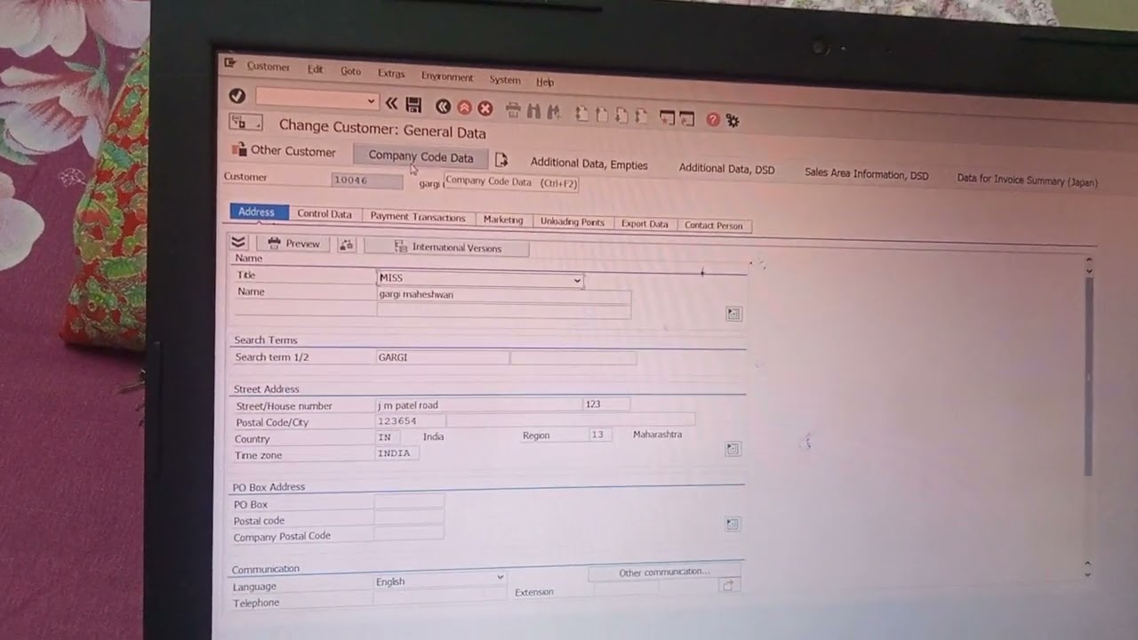Click the Generate Shortcut icon
The image size is (1138, 640).
coord(687,118)
